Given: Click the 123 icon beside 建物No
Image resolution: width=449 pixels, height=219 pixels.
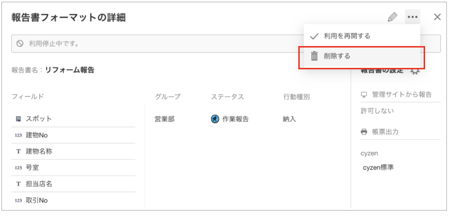Looking at the screenshot, I should (18, 135).
